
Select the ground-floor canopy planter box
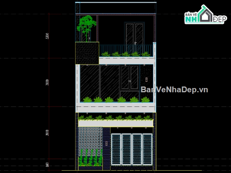[115, 123]
